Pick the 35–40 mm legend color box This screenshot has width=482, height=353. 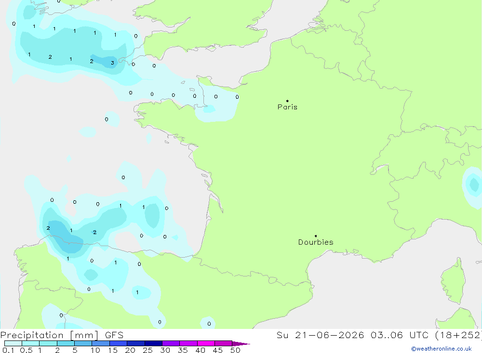188,343
